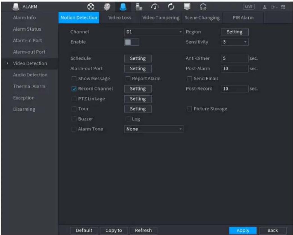The height and width of the screenshot is (235, 293).
Task: Click the user account icon
Action: click(x=265, y=7)
